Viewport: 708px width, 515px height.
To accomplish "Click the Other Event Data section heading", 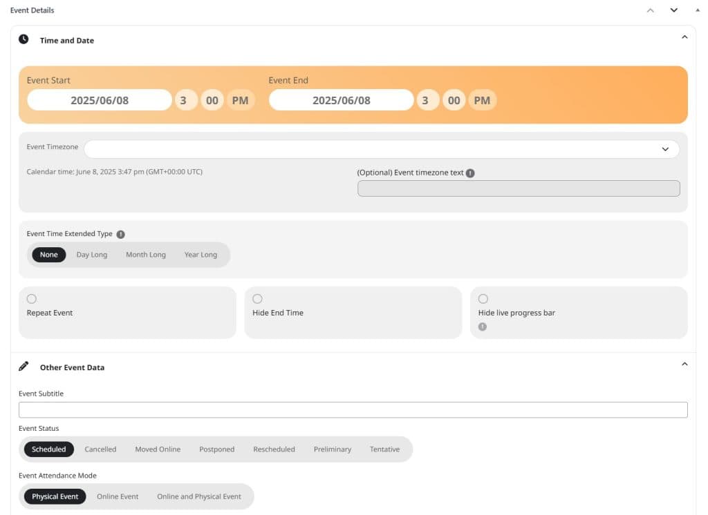I will point(72,367).
